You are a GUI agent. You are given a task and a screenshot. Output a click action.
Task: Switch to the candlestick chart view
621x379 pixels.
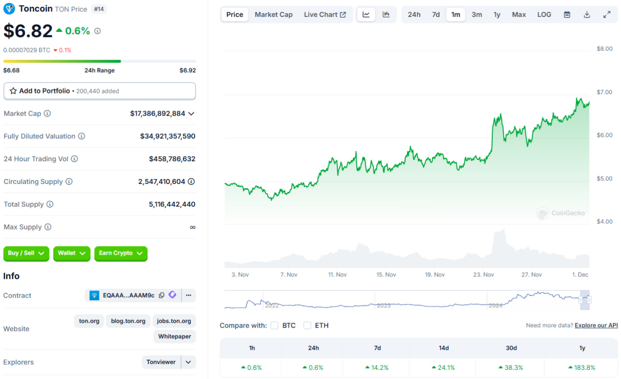[386, 15]
